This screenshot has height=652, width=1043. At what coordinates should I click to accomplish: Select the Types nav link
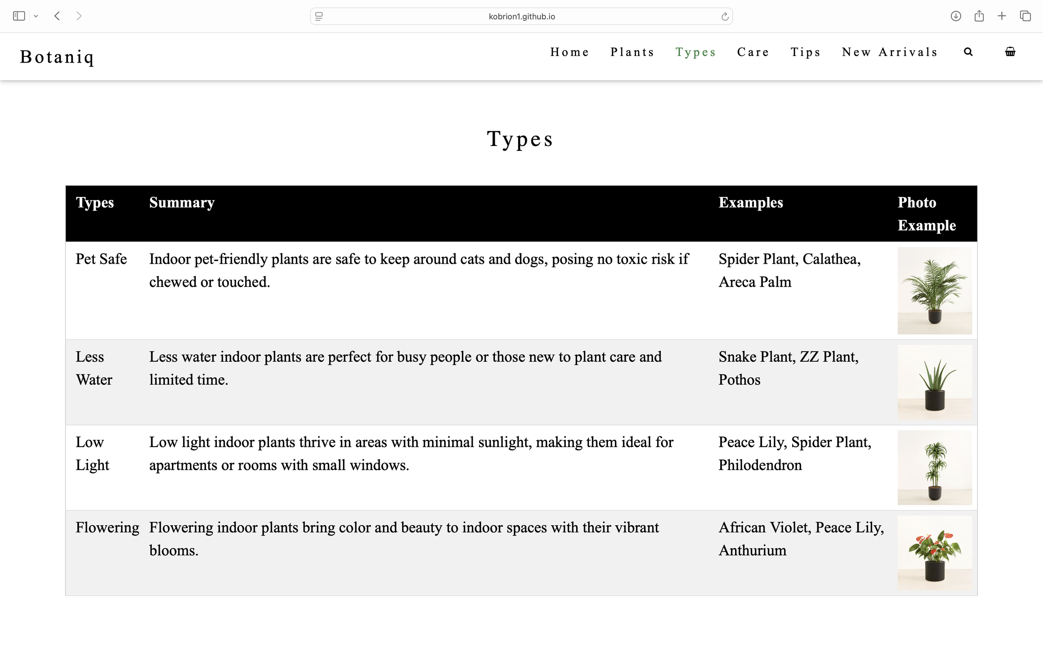[696, 53]
